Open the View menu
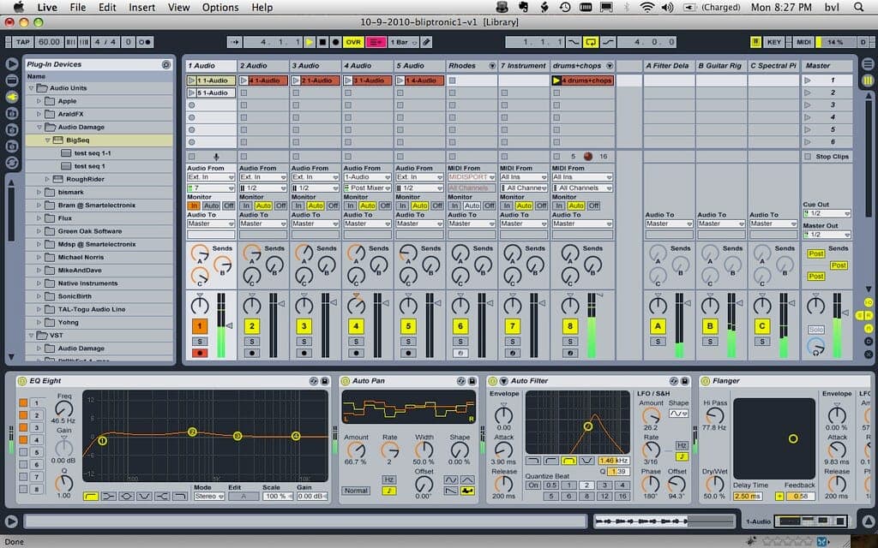Image resolution: width=878 pixels, height=548 pixels. tap(178, 7)
